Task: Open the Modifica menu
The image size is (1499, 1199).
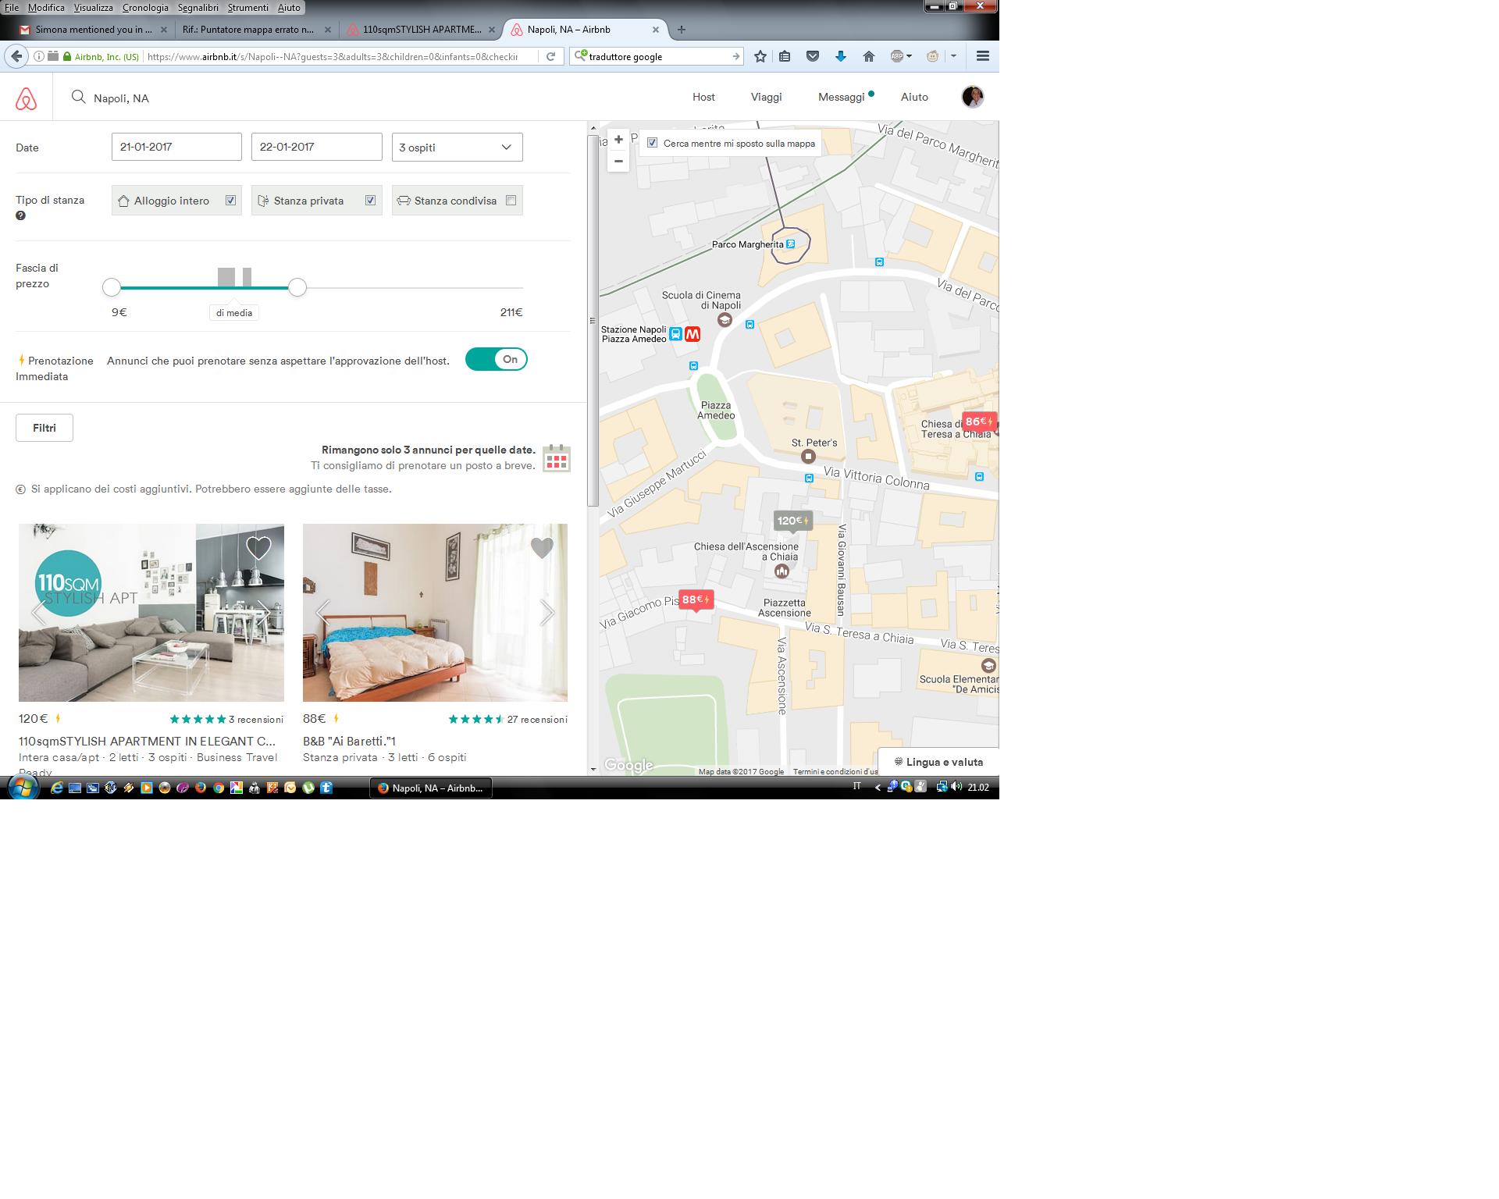Action: click(46, 7)
